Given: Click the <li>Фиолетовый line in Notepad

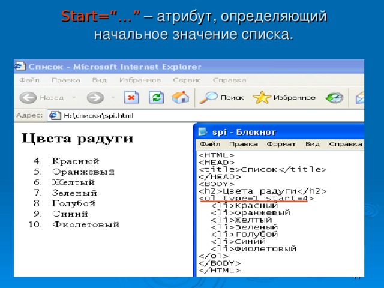Looking at the screenshot, I should point(253,249).
